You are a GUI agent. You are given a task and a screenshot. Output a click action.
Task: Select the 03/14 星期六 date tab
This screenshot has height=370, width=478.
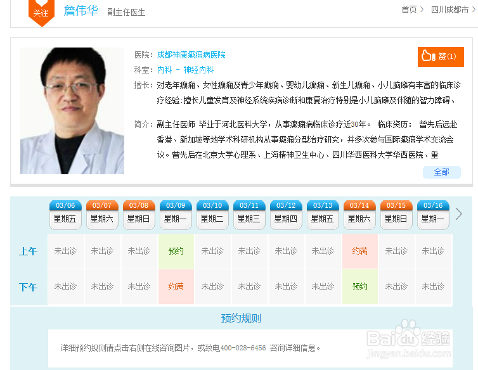(x=359, y=214)
